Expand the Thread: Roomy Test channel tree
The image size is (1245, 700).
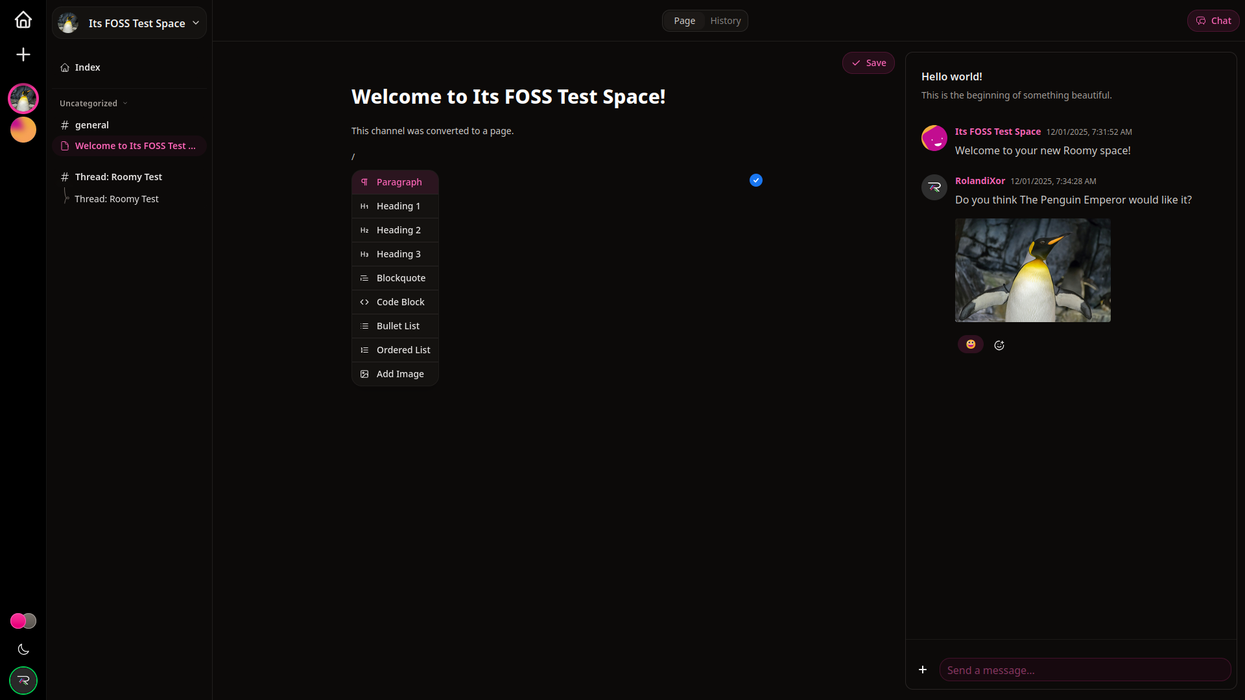point(118,177)
